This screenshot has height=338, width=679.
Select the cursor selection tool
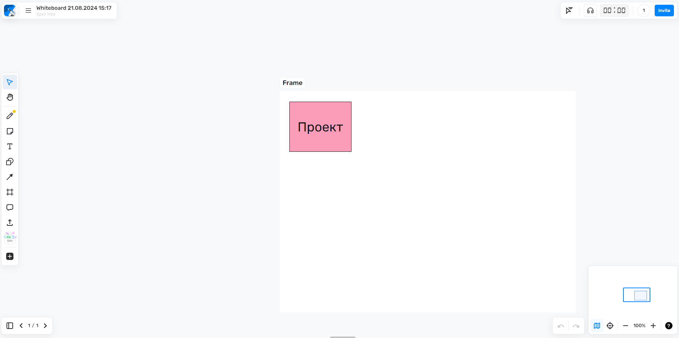pos(10,82)
